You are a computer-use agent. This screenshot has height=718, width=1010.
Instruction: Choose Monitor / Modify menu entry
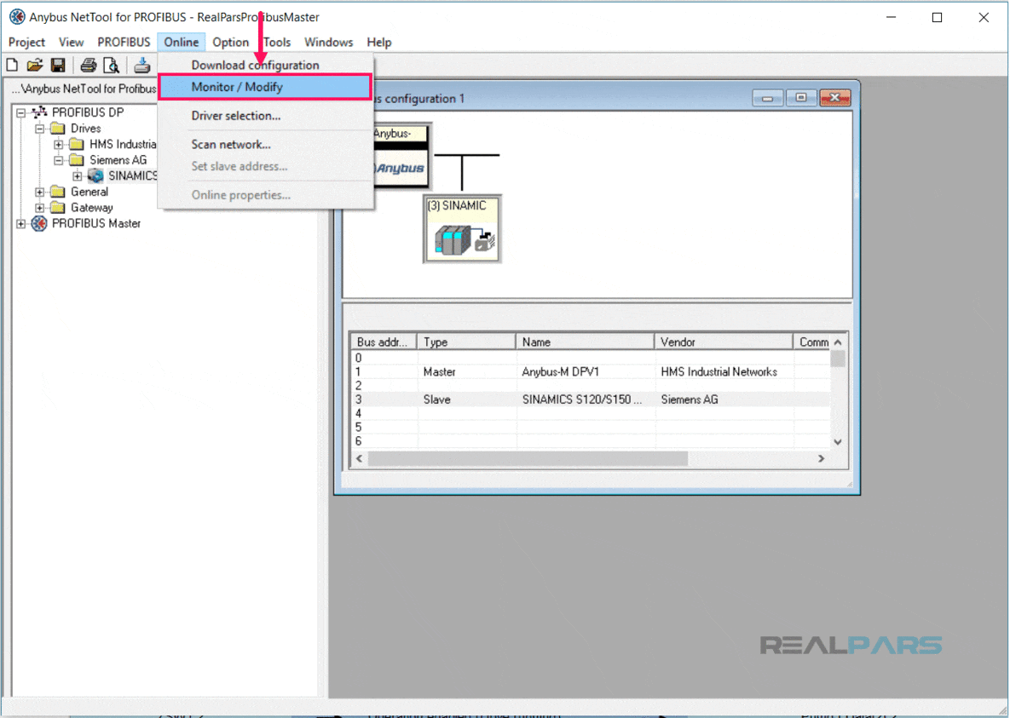point(265,87)
